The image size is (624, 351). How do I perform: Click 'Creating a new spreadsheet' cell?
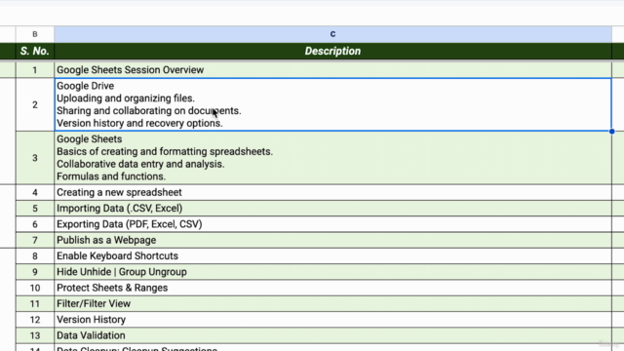[x=332, y=192]
